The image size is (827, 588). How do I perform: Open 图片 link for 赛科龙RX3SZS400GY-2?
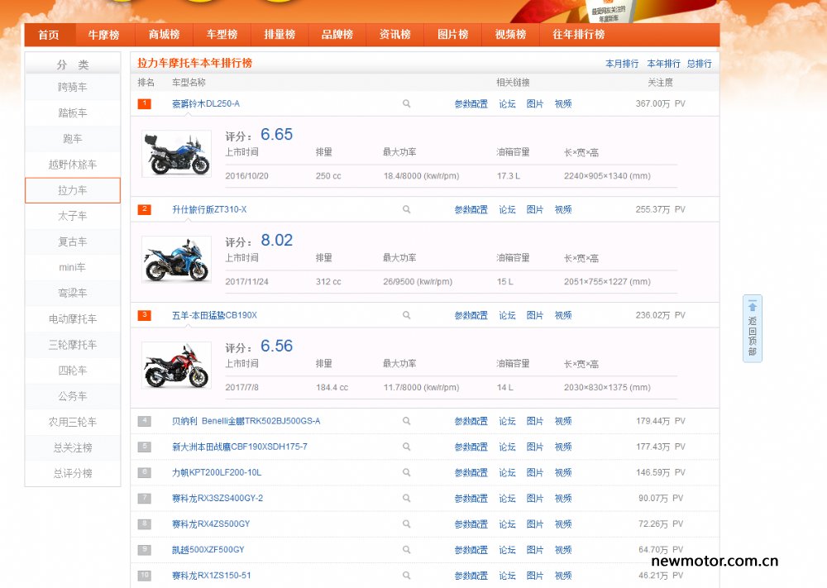[x=535, y=499]
